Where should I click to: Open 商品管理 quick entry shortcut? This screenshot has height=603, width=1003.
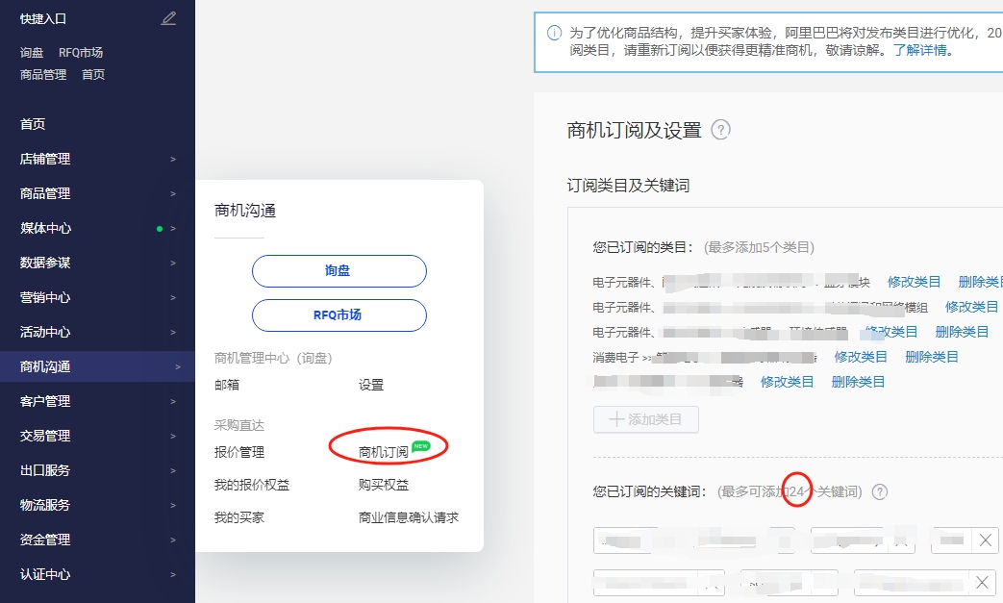pyautogui.click(x=43, y=74)
